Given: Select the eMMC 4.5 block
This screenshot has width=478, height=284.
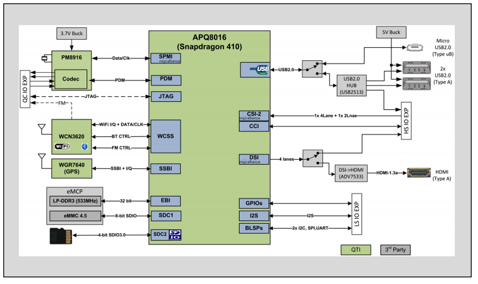Looking at the screenshot, I should tap(75, 216).
